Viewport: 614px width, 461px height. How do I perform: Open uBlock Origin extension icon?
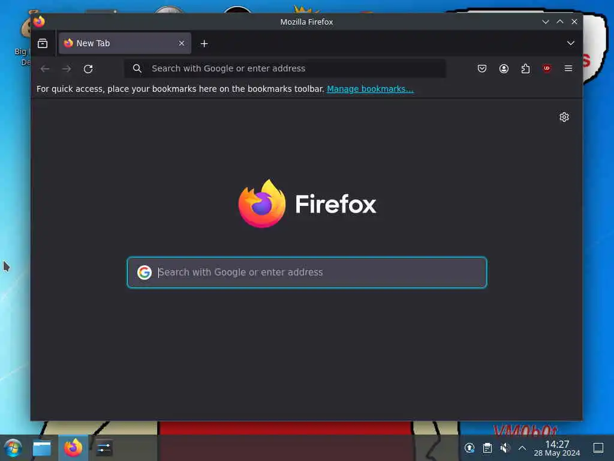point(547,68)
